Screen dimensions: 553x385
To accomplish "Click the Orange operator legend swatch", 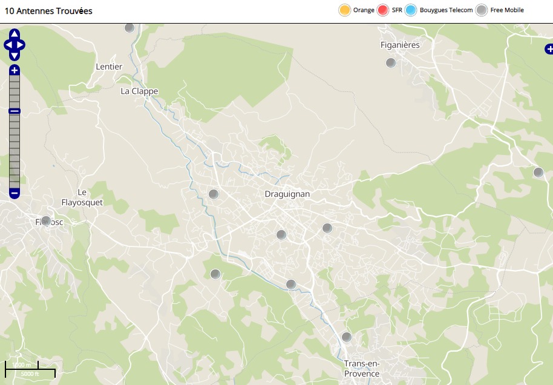I will click(x=345, y=10).
